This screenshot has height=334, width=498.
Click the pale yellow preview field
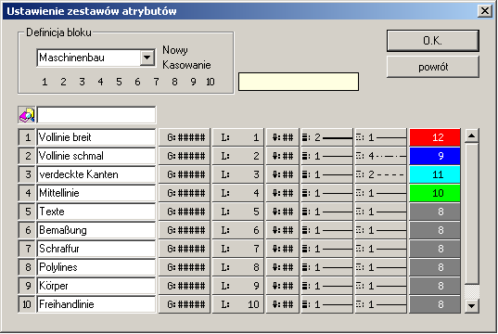click(x=299, y=82)
